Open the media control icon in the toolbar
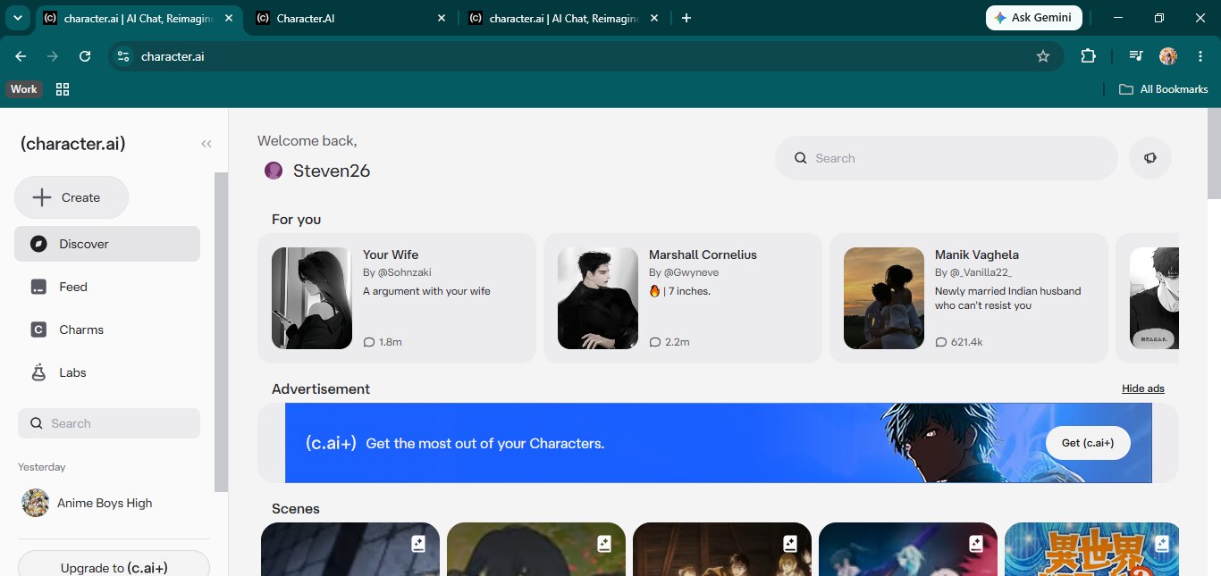 point(1135,56)
